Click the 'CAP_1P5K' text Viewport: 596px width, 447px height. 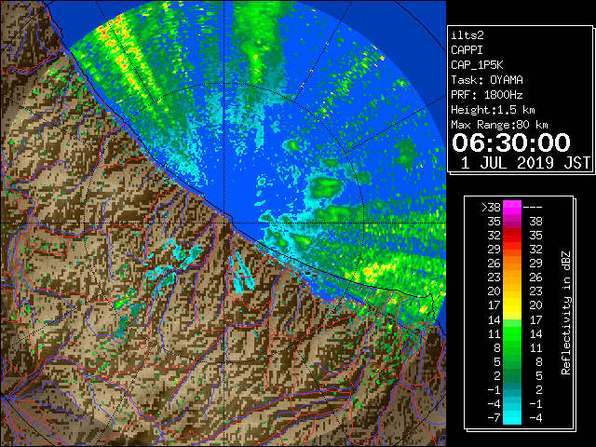477,65
